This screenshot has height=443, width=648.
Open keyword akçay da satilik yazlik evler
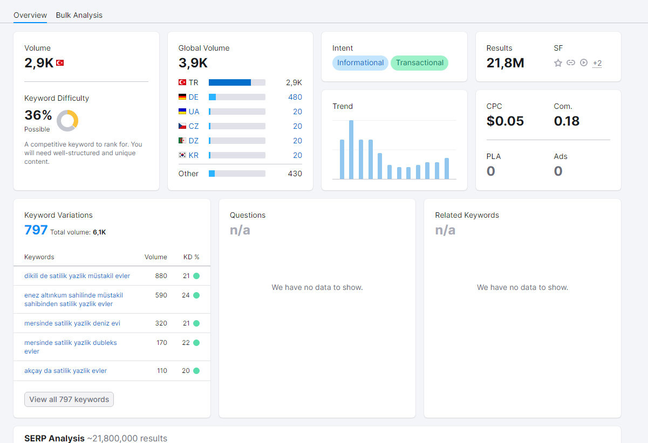coord(65,371)
